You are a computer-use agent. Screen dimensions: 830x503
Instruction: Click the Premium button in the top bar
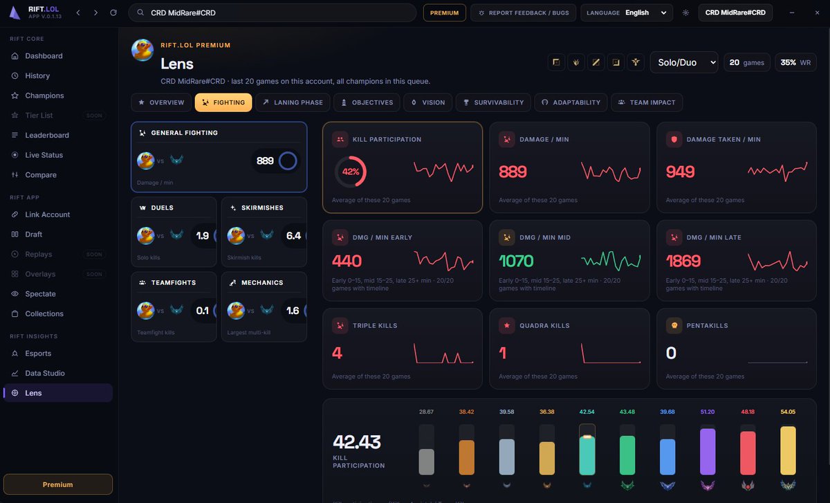pos(444,12)
